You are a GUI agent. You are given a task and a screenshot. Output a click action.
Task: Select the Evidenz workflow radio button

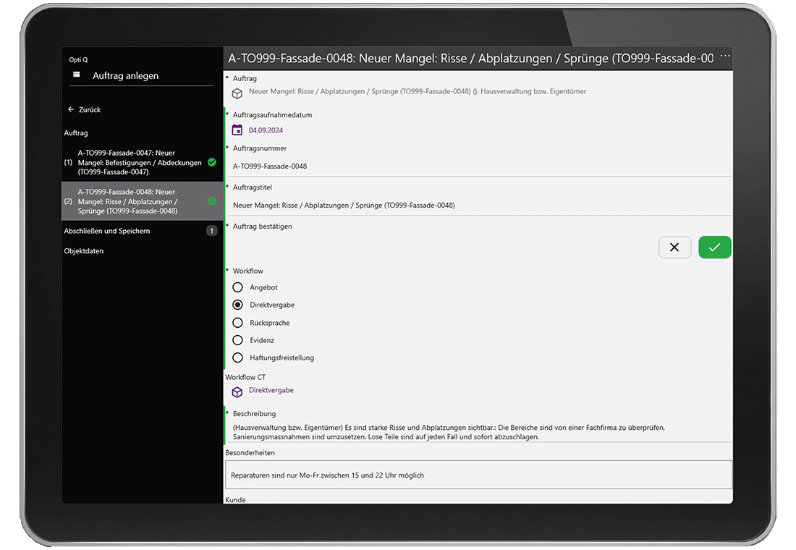click(237, 340)
